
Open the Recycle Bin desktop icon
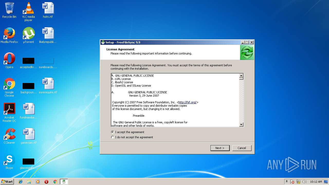tap(9, 10)
